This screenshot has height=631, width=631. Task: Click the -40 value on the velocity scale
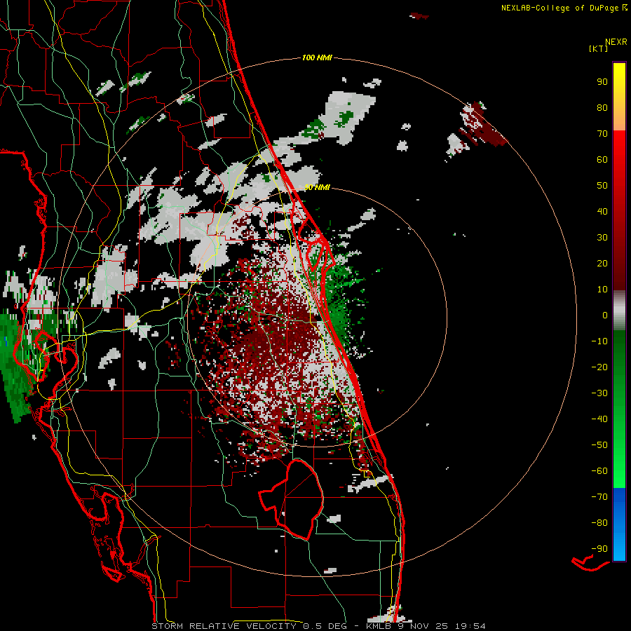click(x=599, y=419)
